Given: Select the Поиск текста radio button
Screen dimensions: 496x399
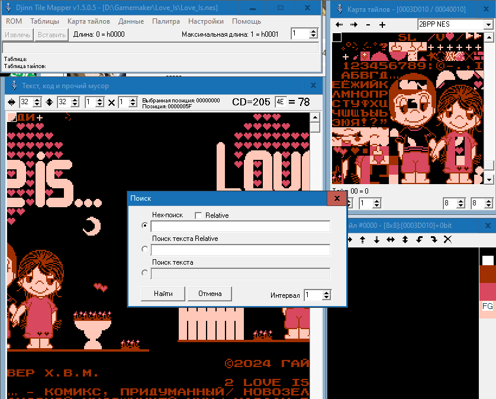Looking at the screenshot, I should tap(145, 272).
